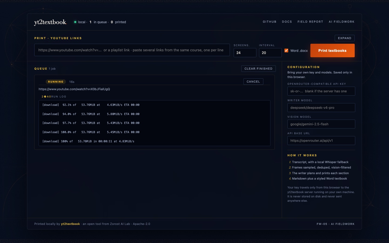Click the EXPAND button
Viewport: 389px width, 243px height.
(345, 38)
